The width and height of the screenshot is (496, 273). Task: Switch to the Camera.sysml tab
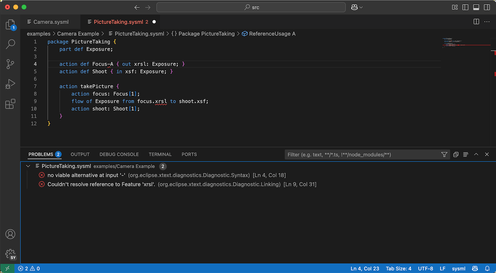48,22
